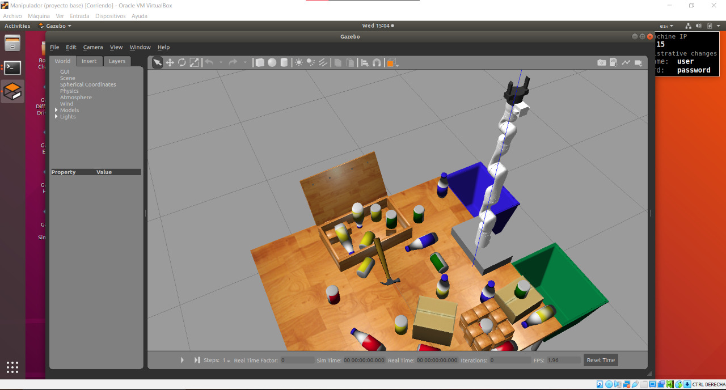
Task: Open the plot graph tool
Action: 626,63
